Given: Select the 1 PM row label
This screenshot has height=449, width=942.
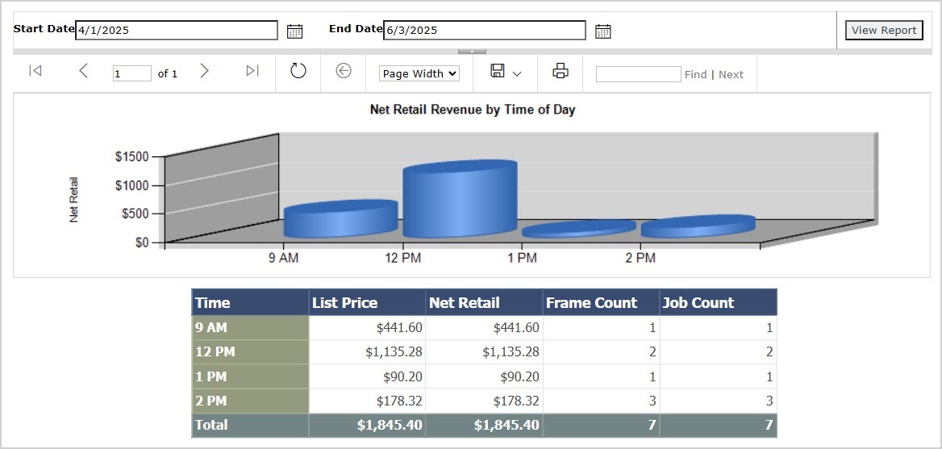Looking at the screenshot, I should click(250, 377).
